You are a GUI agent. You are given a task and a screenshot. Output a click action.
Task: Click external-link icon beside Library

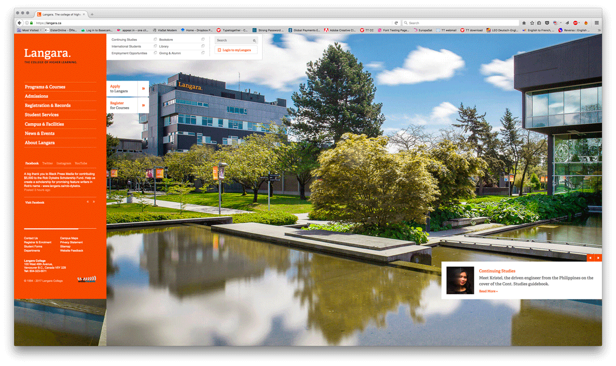(x=203, y=46)
